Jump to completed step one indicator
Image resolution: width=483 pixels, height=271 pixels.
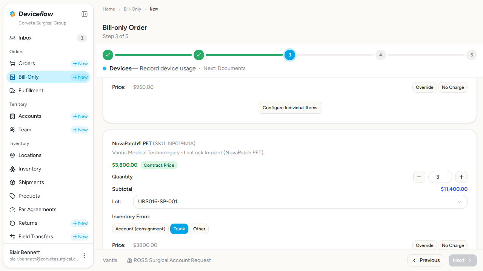click(108, 55)
